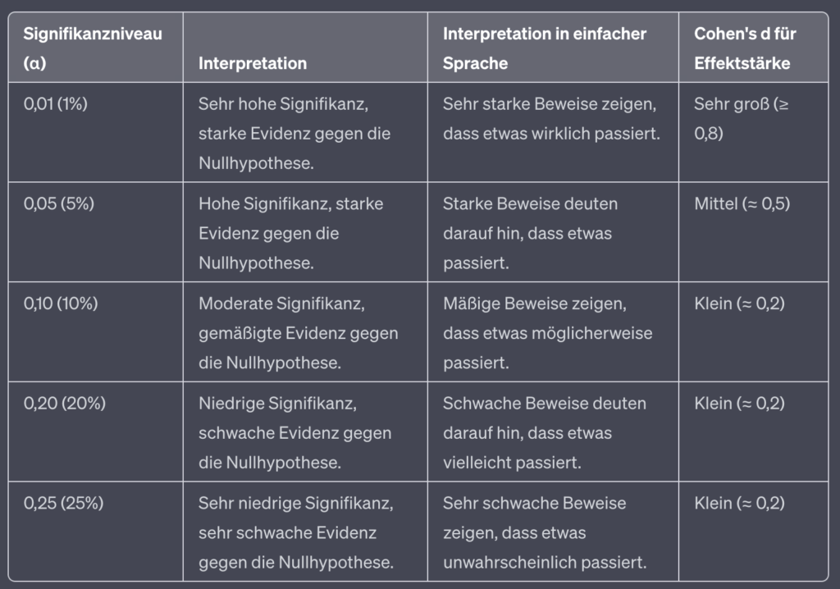Select the 0,01 (1%) cell
Image resolution: width=840 pixels, height=589 pixels.
[95, 132]
